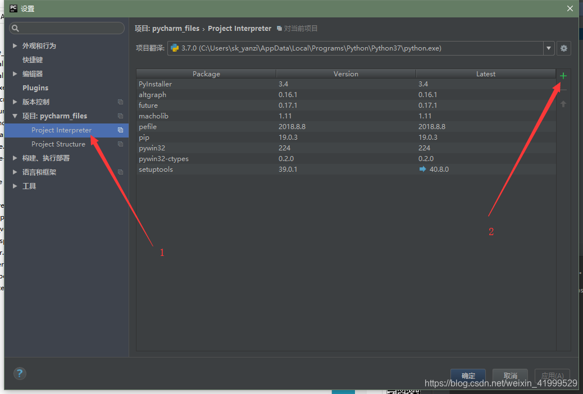This screenshot has height=394, width=583.
Task: Select the future package row
Action: [x=346, y=105]
